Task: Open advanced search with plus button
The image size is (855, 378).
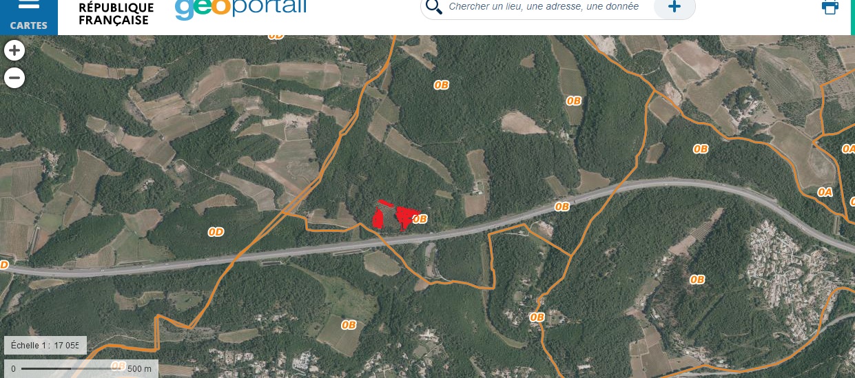Action: 674,7
